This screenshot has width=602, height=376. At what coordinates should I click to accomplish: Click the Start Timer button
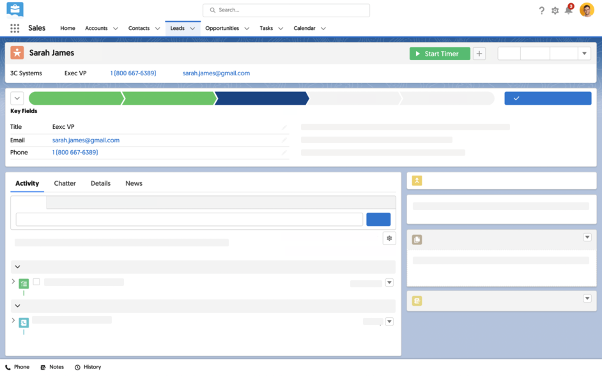[440, 54]
